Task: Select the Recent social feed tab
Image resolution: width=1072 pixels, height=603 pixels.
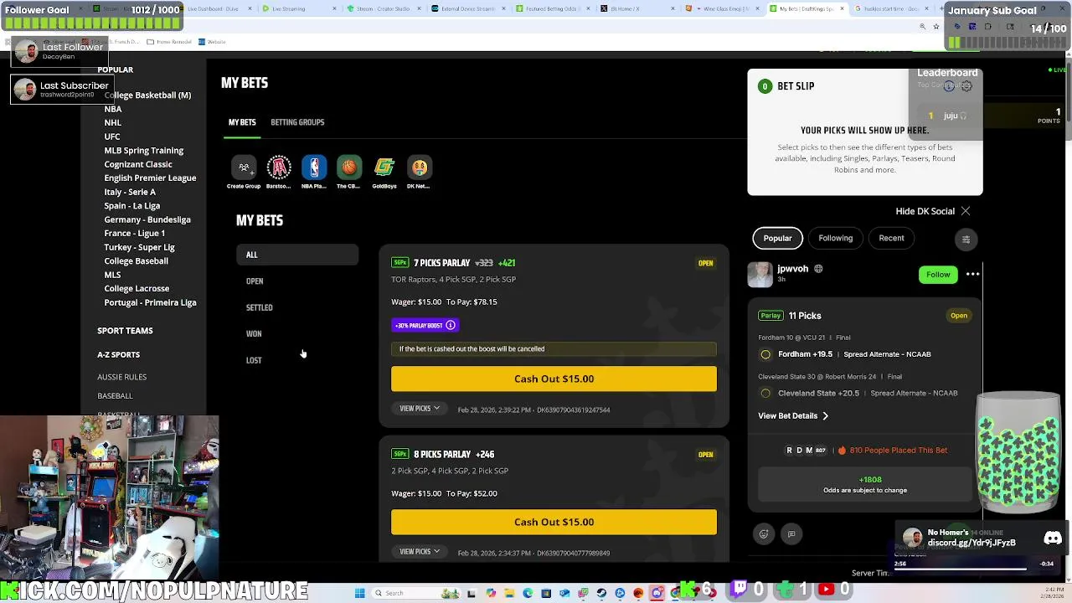Action: click(891, 238)
